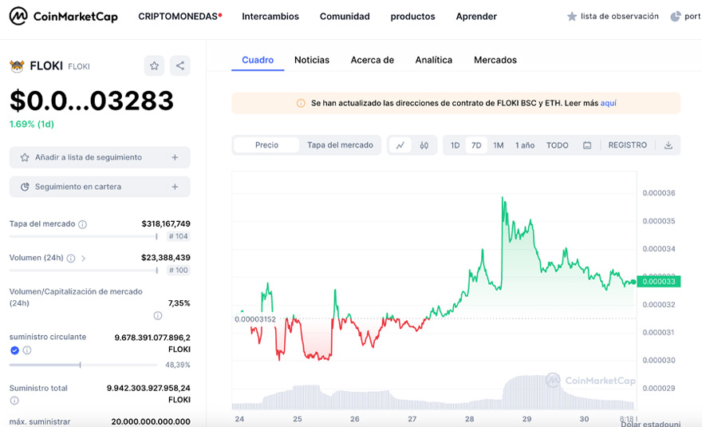This screenshot has width=702, height=427.
Task: Expand Seguimiento en cartera plus
Action: (175, 187)
